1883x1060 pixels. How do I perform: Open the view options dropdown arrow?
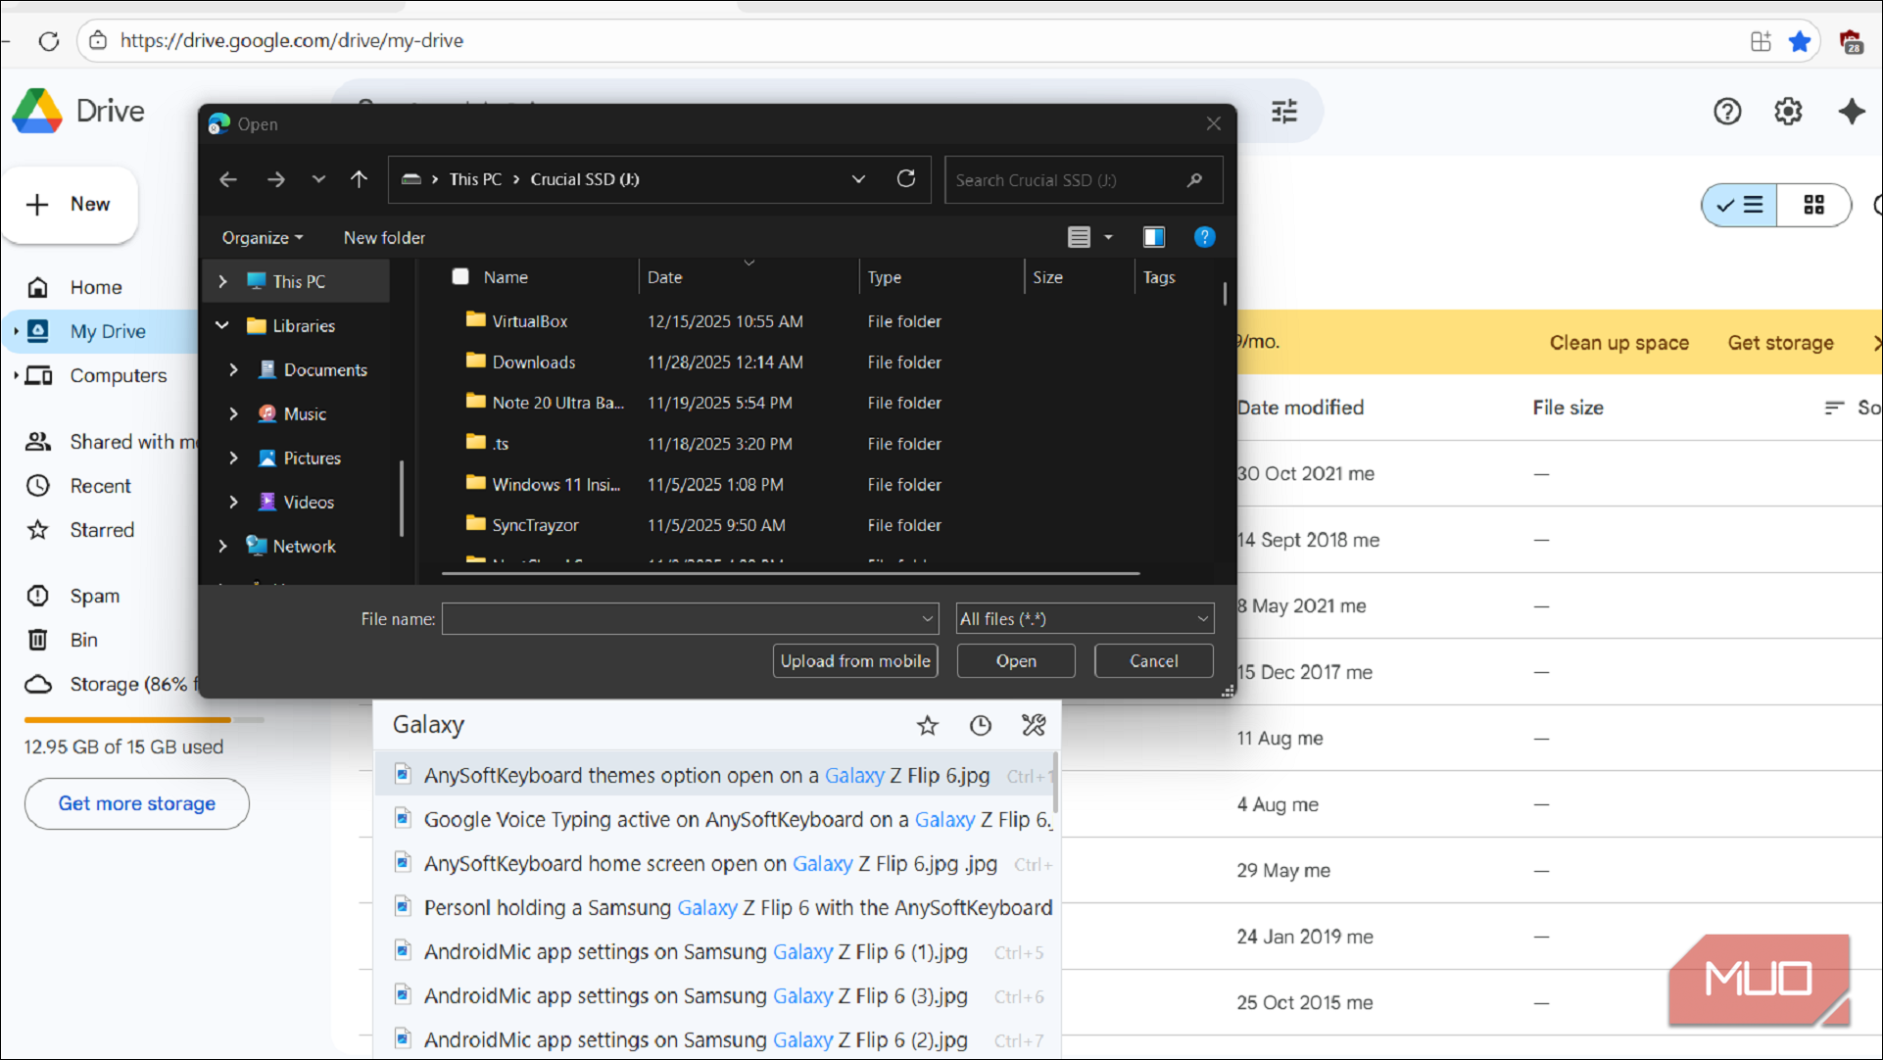pyautogui.click(x=1108, y=237)
